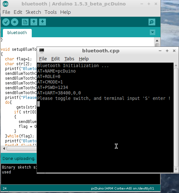The height and width of the screenshot is (193, 179).
Task: Open the Tools menu
Action: (51, 12)
